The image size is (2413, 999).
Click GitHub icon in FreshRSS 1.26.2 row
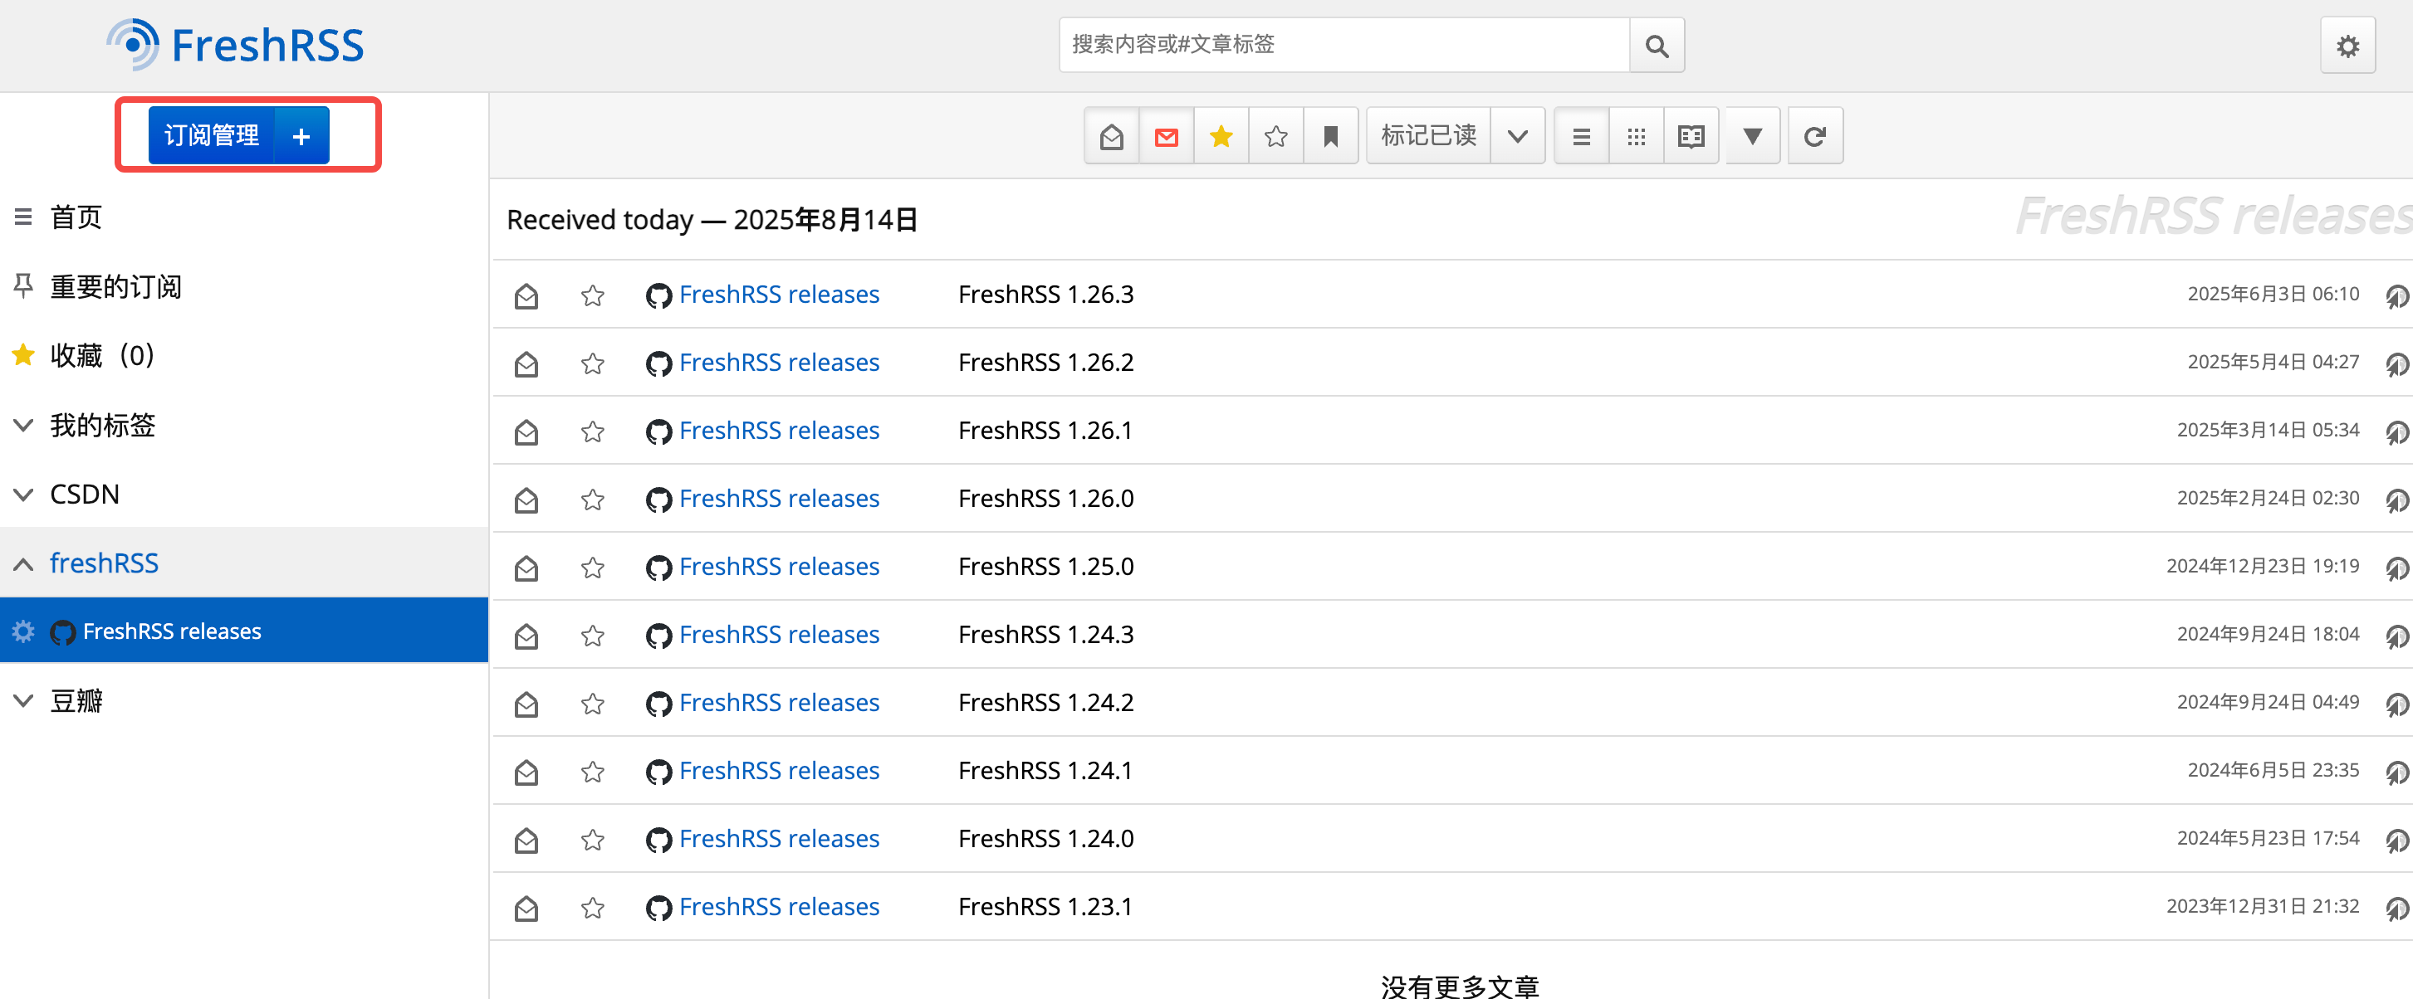pos(658,363)
